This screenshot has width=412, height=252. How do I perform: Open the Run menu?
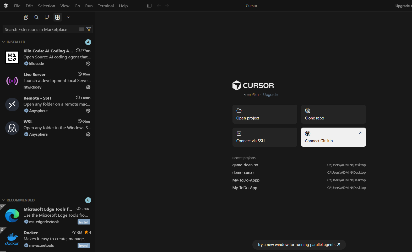tap(89, 6)
